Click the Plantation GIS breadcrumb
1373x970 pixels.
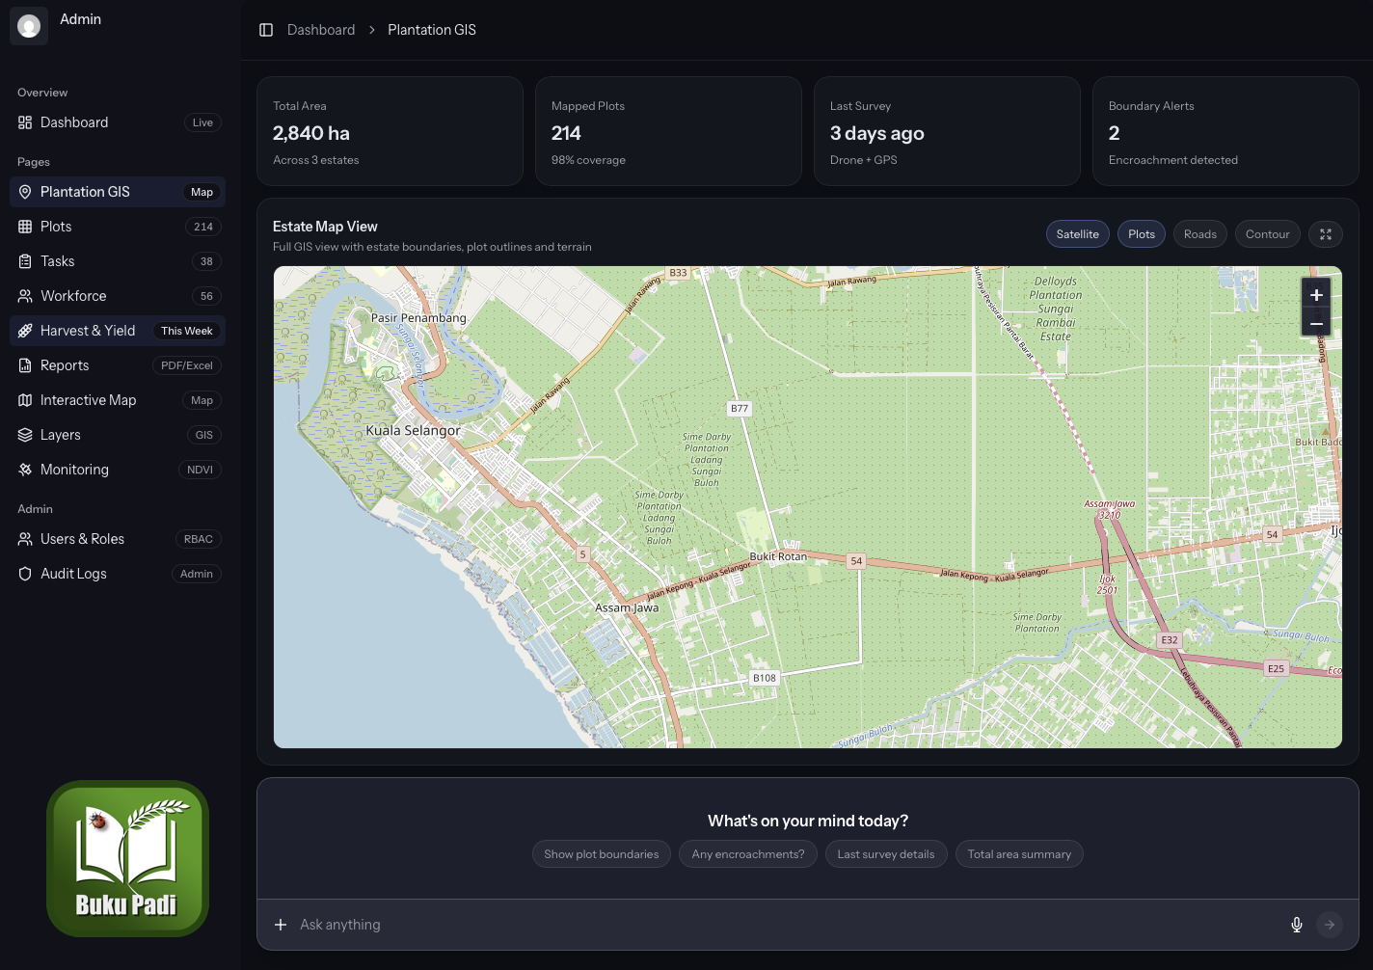[432, 30]
